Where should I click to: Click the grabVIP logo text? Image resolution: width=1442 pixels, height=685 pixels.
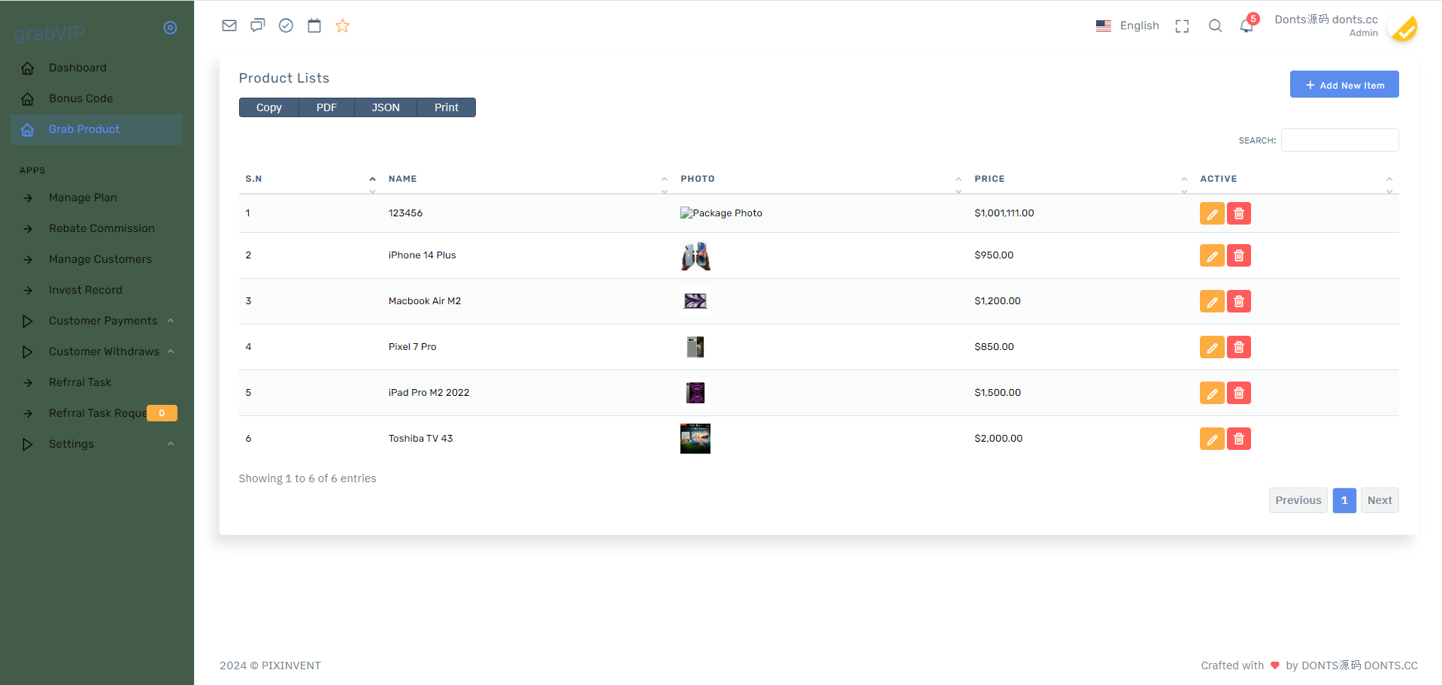[x=50, y=34]
